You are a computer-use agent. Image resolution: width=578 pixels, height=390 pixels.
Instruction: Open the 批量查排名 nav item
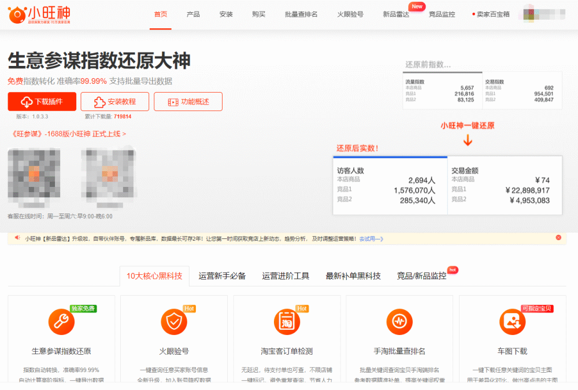click(x=301, y=14)
